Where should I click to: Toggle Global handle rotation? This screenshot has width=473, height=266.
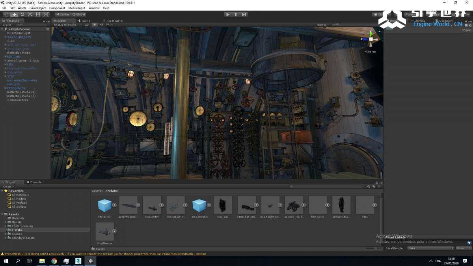click(78, 15)
